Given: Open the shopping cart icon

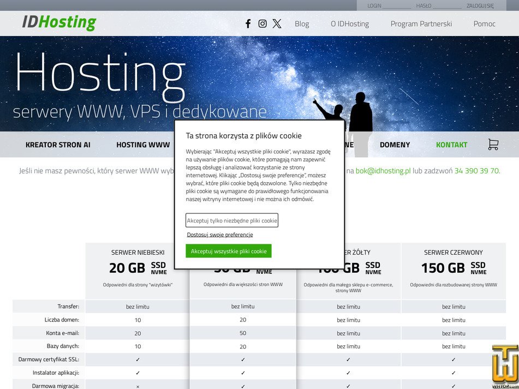Looking at the screenshot, I should 493,145.
